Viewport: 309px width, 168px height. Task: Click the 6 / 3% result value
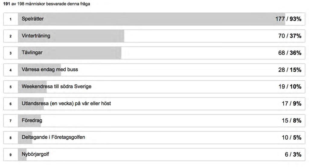coord(293,155)
